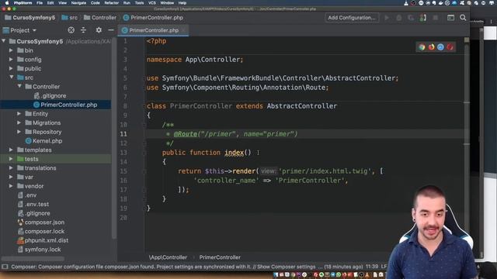497x279 pixels.
Task: Click the Add Configuration button
Action: click(x=352, y=18)
